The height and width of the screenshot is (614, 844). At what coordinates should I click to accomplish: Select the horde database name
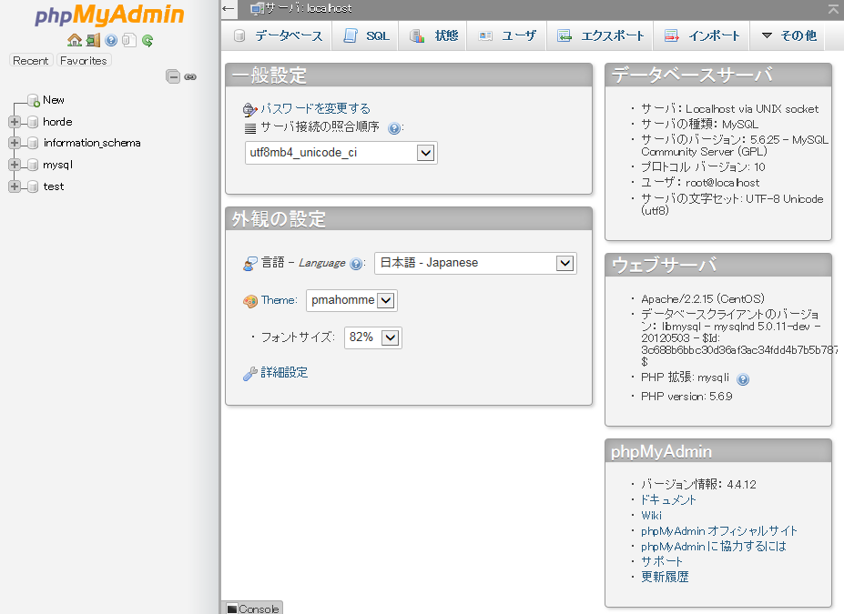click(x=57, y=122)
